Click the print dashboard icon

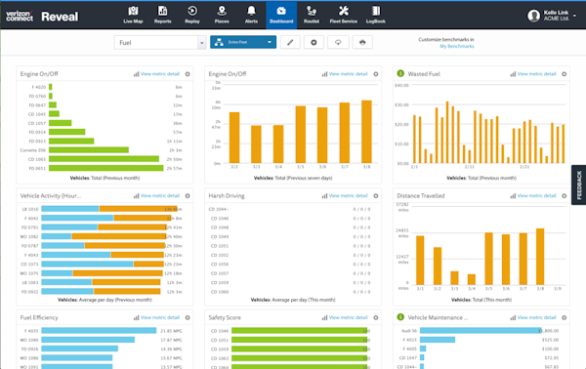(362, 42)
